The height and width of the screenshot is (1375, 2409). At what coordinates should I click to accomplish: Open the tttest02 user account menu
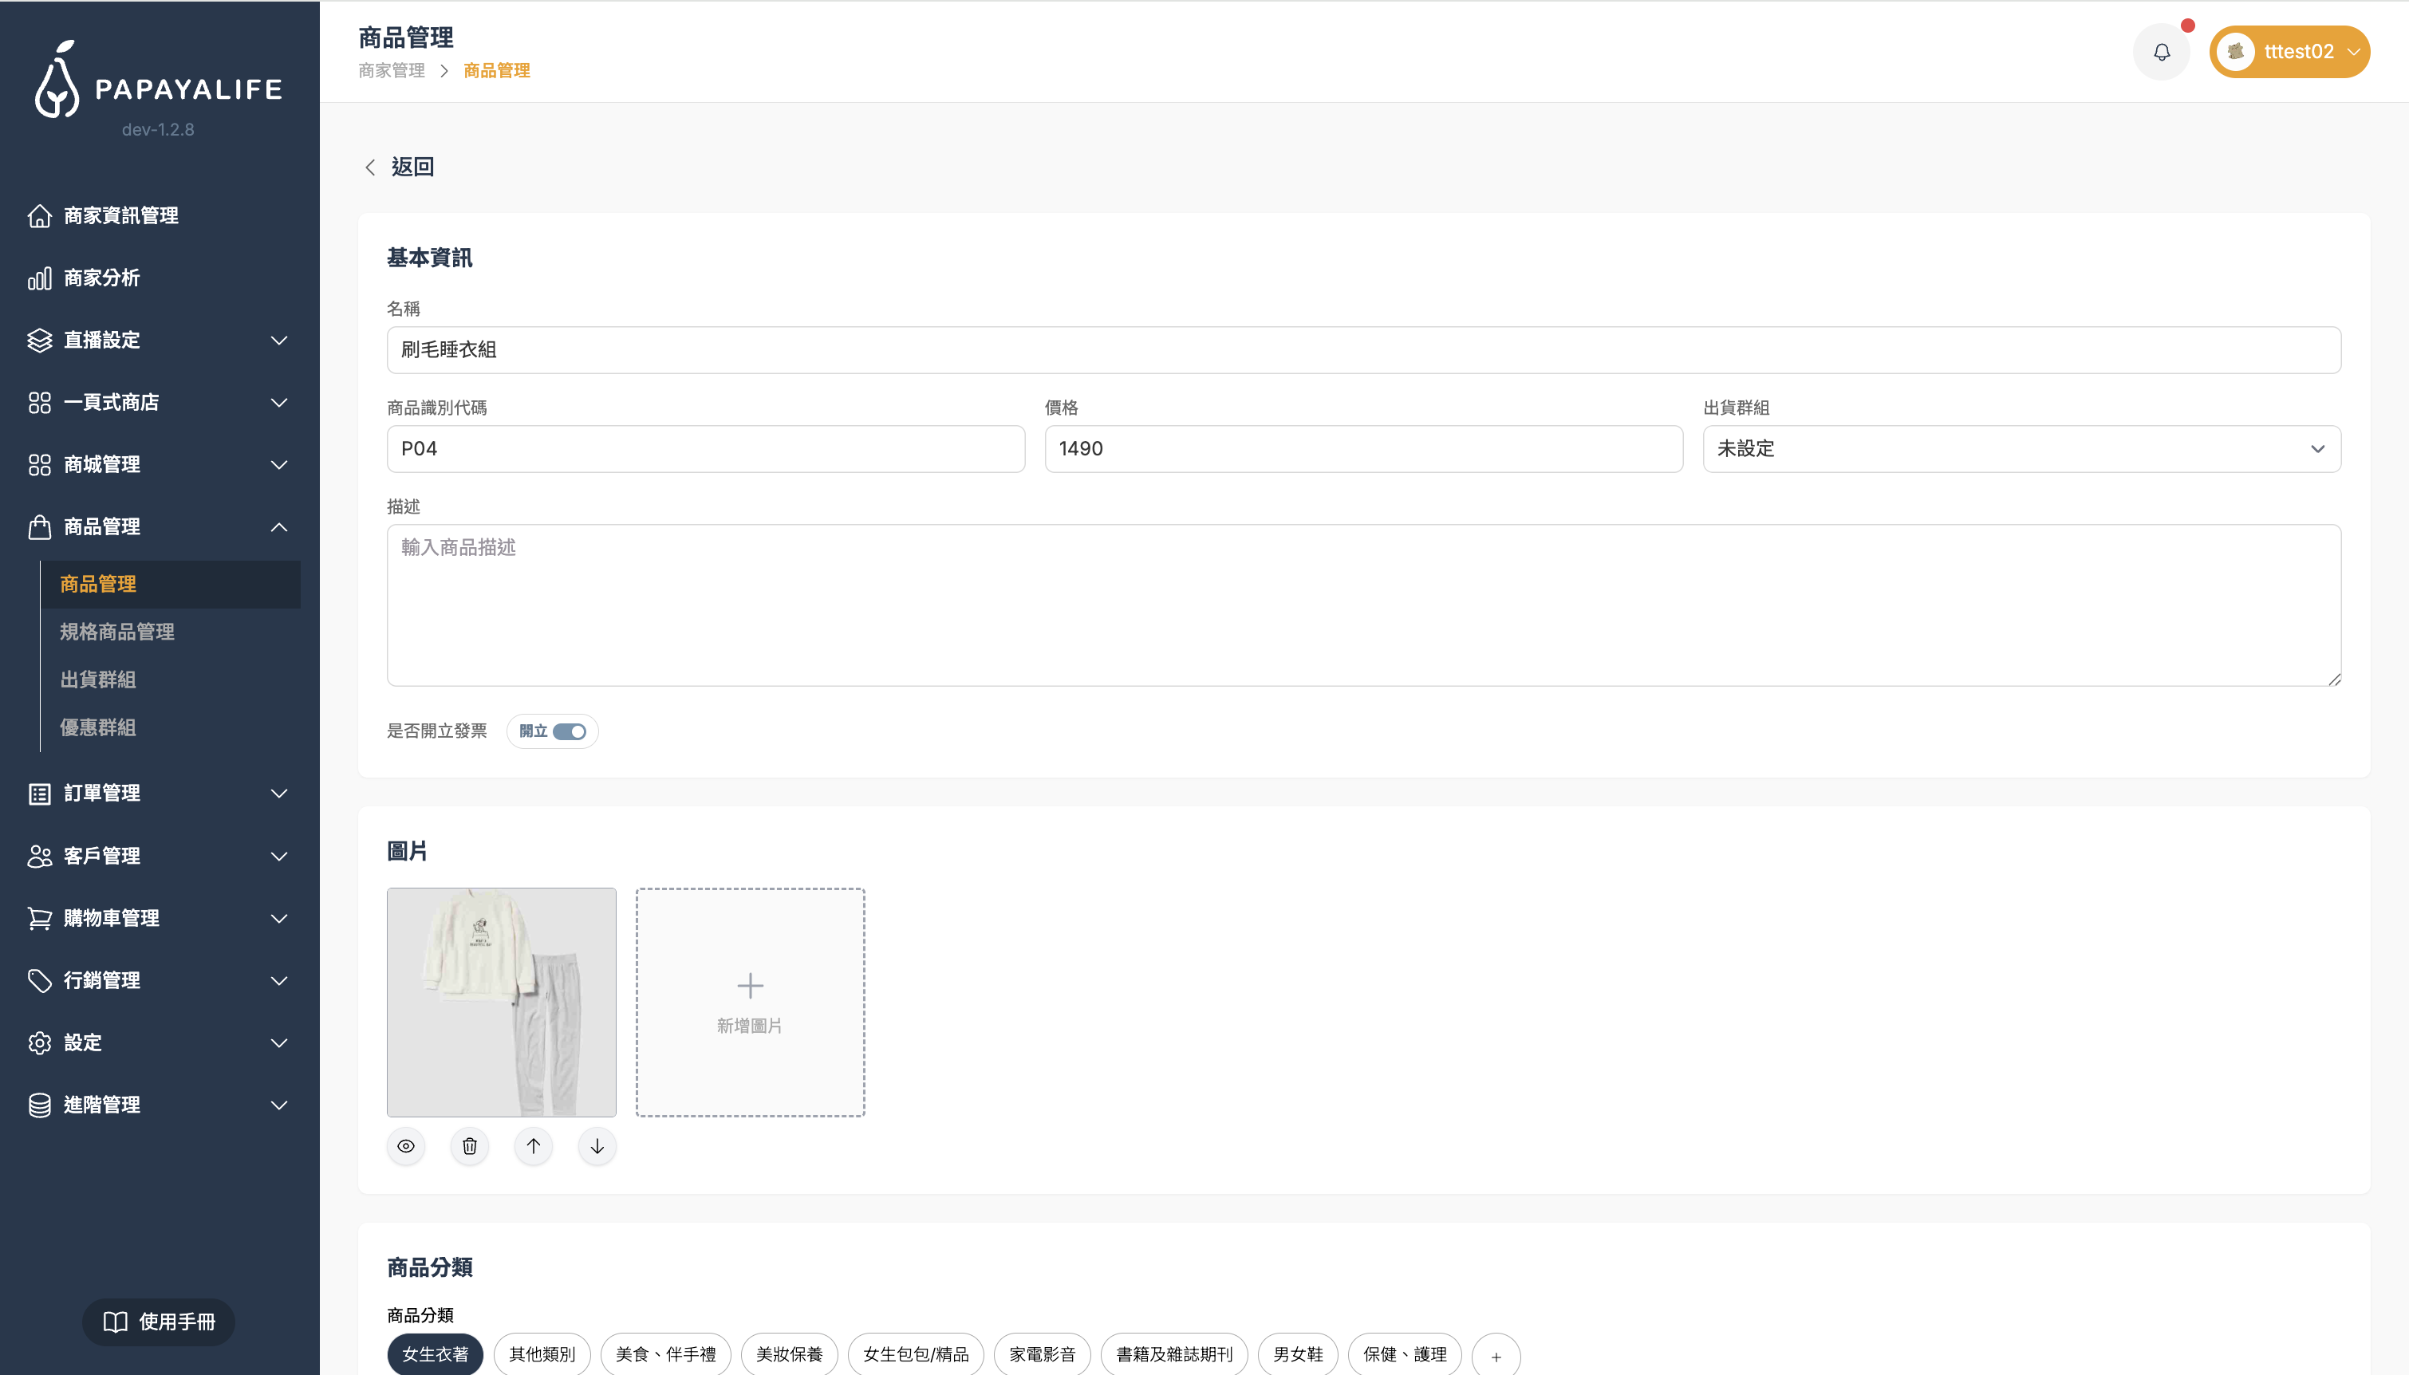click(2289, 52)
